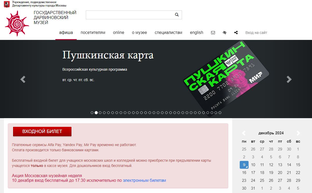Select December 31 in calendar
Screen dimensions: 312x193
pyautogui.click(x=253, y=188)
